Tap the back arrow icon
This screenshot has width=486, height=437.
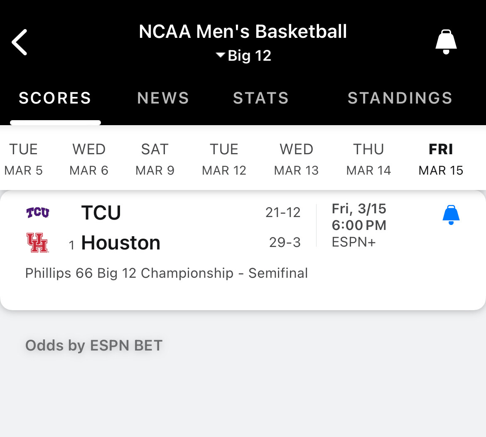20,42
